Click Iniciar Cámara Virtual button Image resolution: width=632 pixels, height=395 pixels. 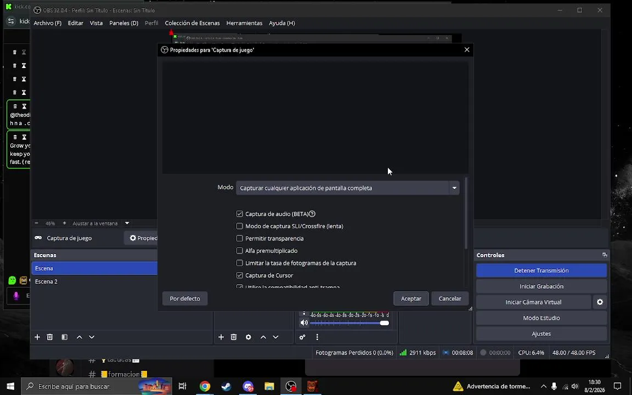(x=533, y=302)
